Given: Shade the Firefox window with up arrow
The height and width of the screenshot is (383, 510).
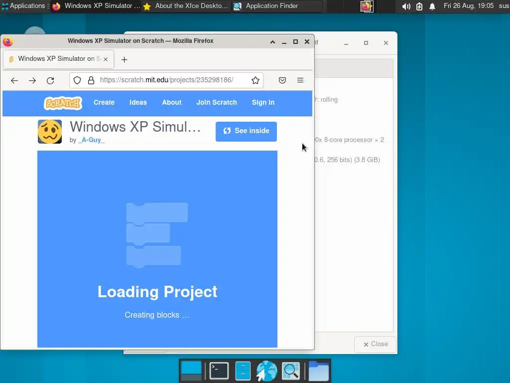Looking at the screenshot, I should [x=272, y=42].
